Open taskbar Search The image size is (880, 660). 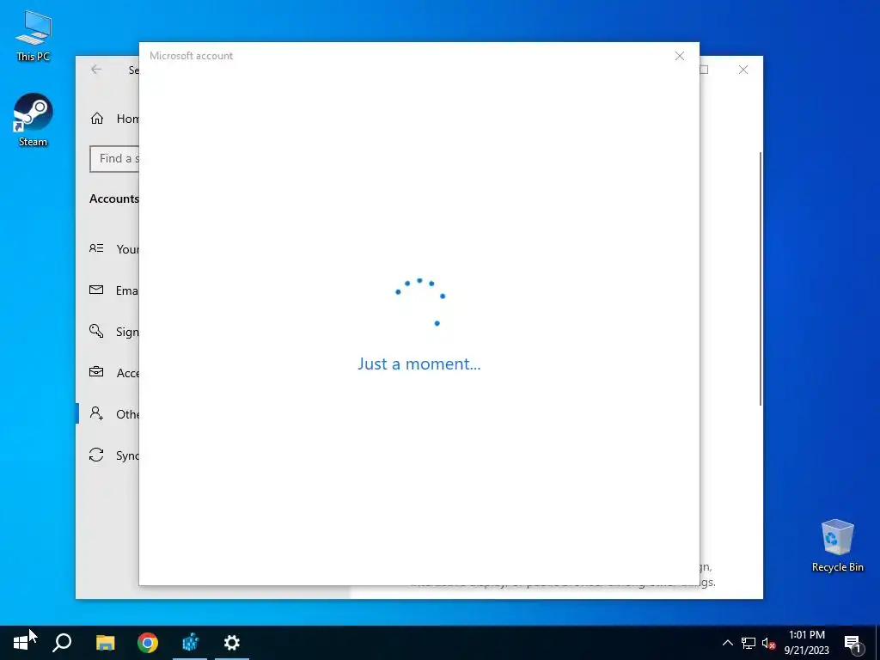(x=62, y=643)
